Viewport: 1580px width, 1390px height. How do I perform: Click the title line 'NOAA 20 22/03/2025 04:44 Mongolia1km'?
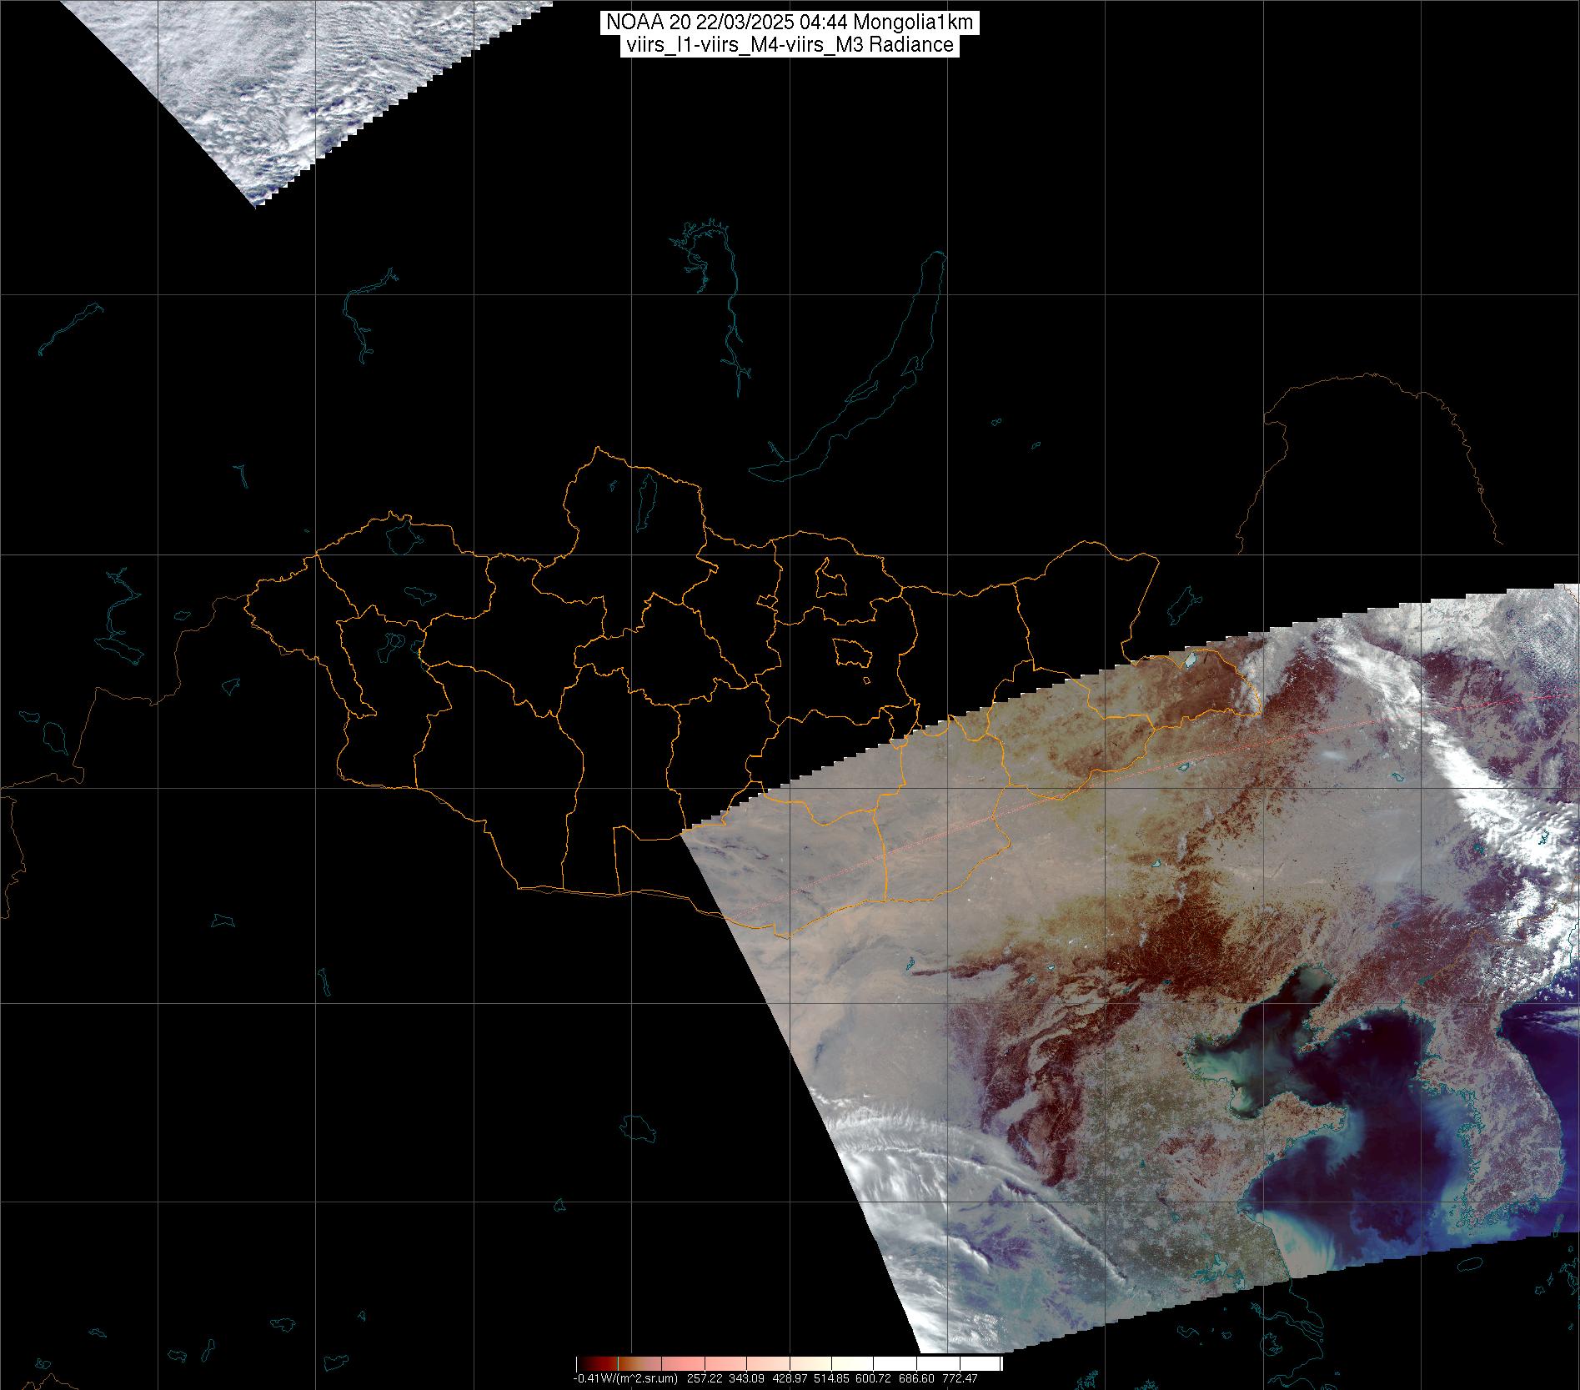pos(789,23)
